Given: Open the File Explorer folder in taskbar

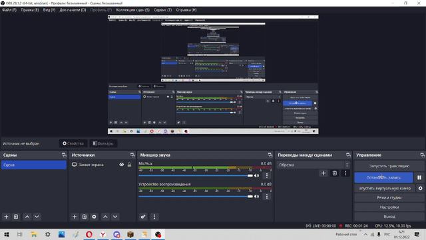Looking at the screenshot, I should coord(34,234).
